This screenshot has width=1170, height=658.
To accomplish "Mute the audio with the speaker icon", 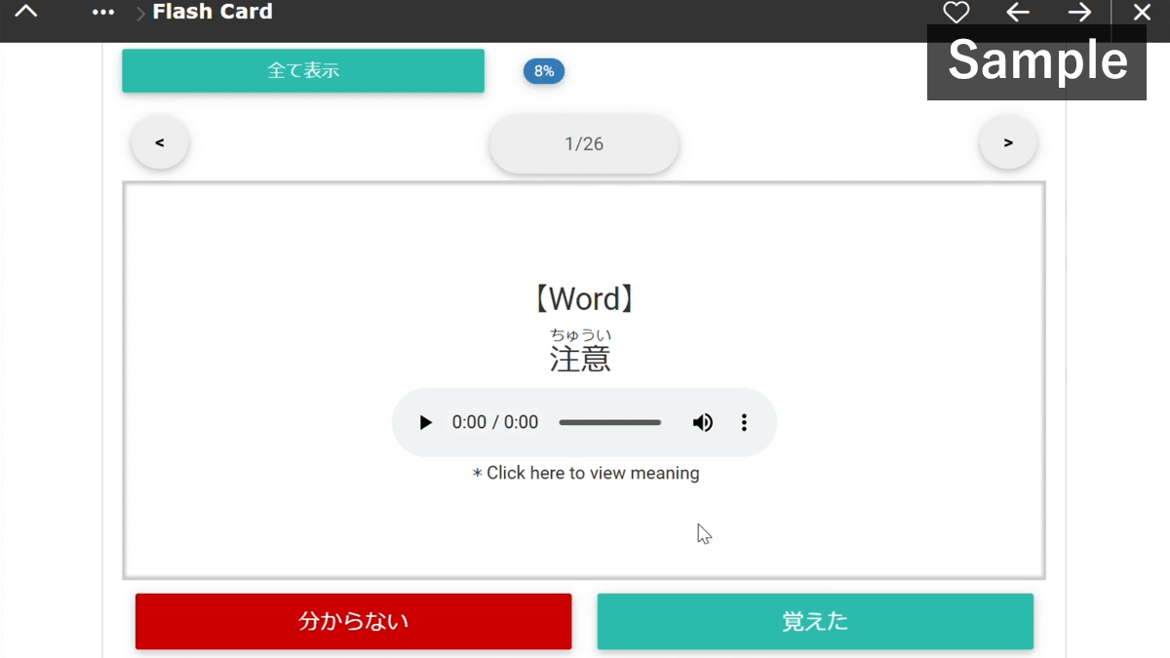I will click(x=702, y=422).
